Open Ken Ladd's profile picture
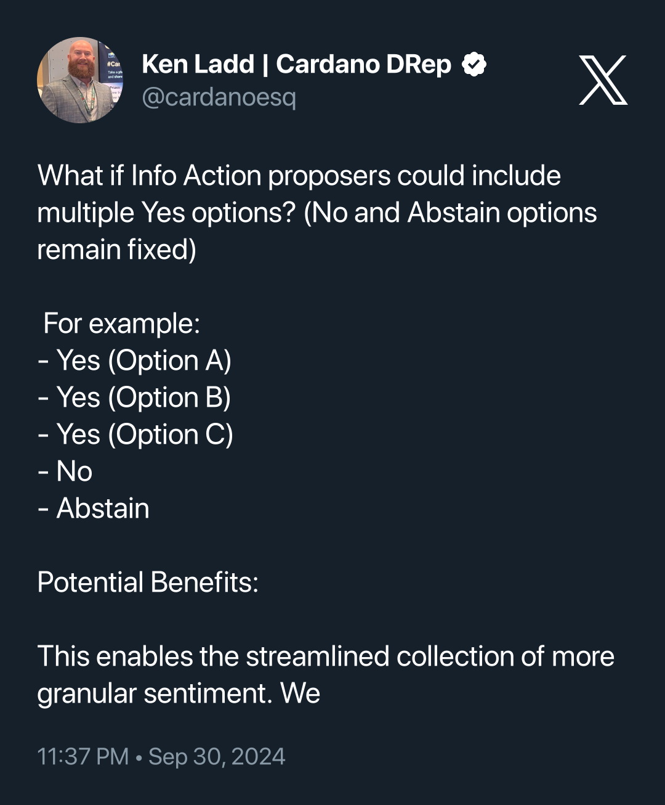Image resolution: width=665 pixels, height=805 pixels. (x=80, y=80)
